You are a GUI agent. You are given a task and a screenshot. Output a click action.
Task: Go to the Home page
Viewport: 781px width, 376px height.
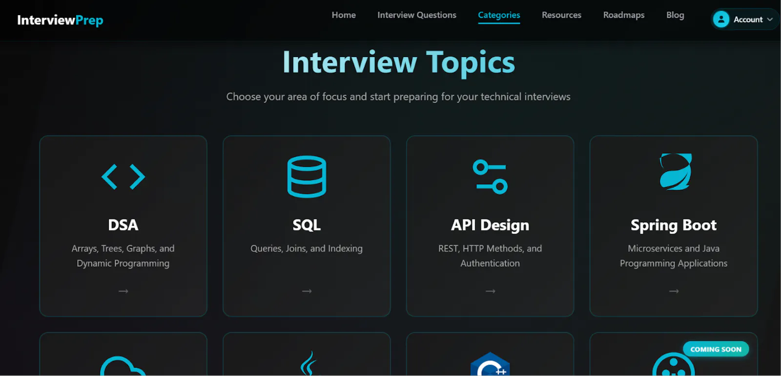(344, 15)
